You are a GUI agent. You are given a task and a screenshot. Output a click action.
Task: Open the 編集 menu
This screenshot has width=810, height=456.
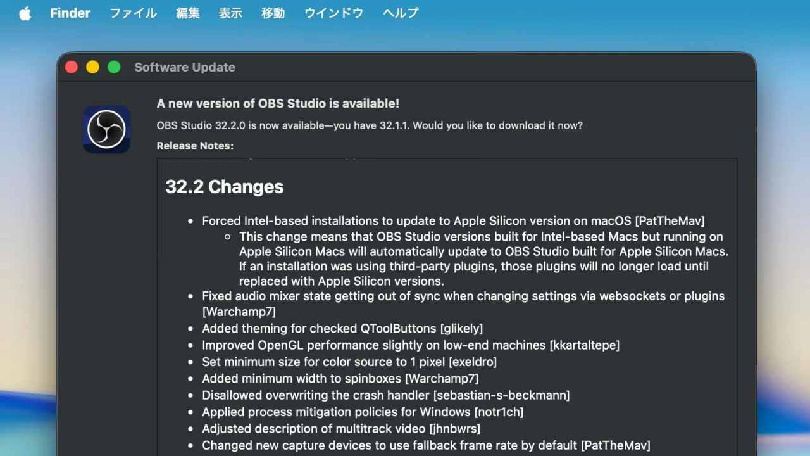click(x=188, y=13)
